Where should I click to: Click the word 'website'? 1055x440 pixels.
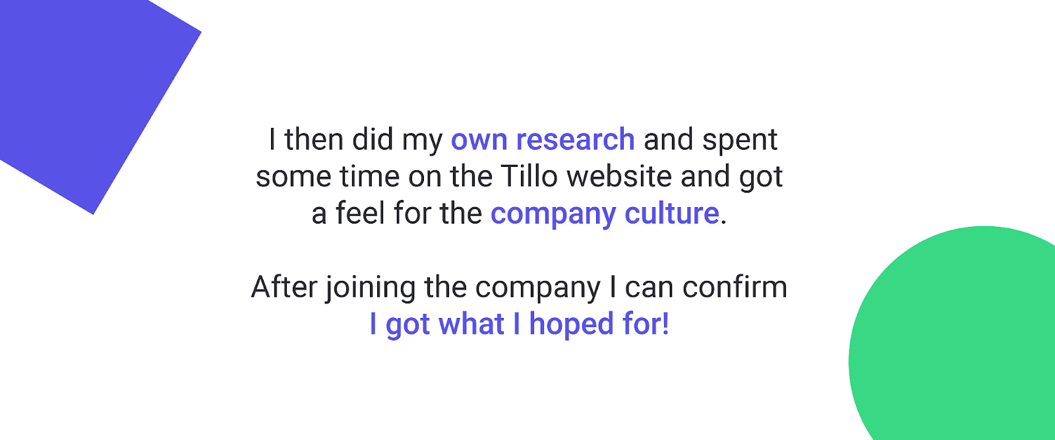[x=619, y=177]
